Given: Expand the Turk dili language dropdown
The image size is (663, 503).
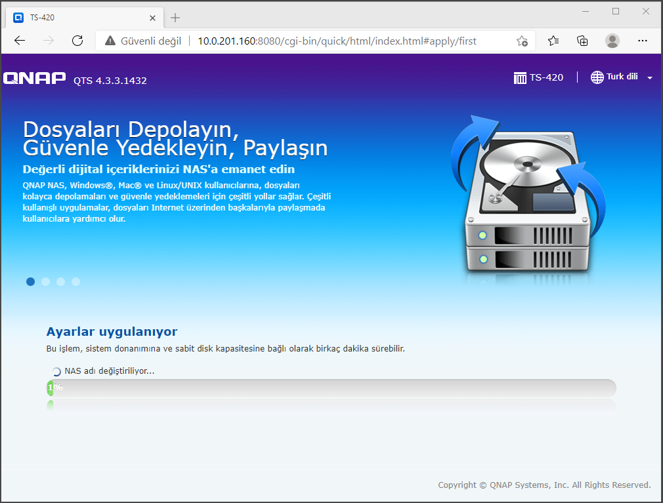Looking at the screenshot, I should point(649,77).
